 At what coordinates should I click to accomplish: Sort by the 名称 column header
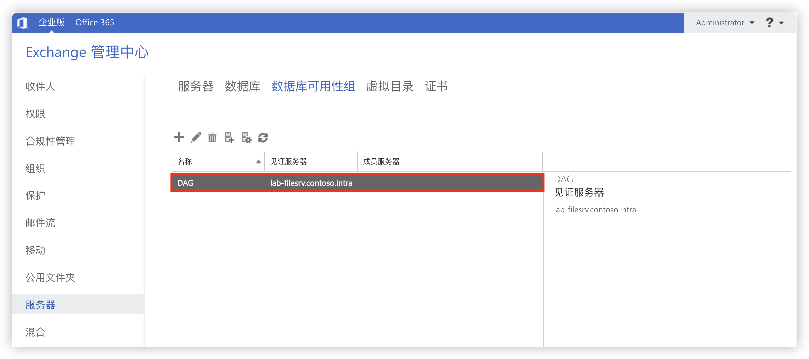point(218,162)
